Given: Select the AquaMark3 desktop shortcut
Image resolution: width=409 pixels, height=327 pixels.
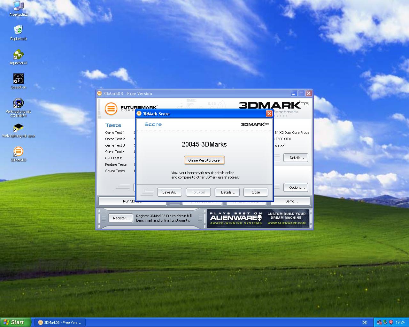Looking at the screenshot, I should tap(19, 57).
